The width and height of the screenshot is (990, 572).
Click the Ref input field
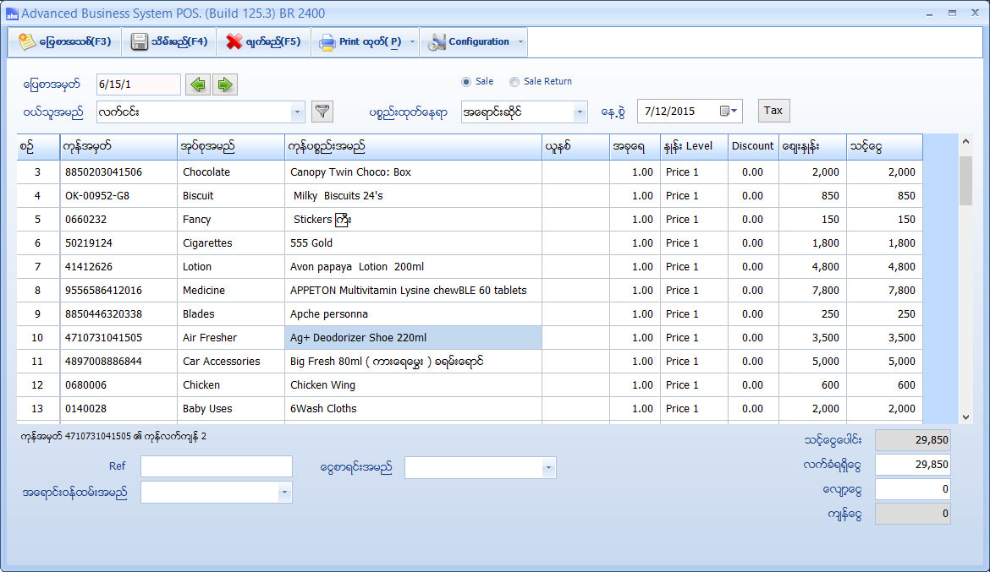click(217, 466)
